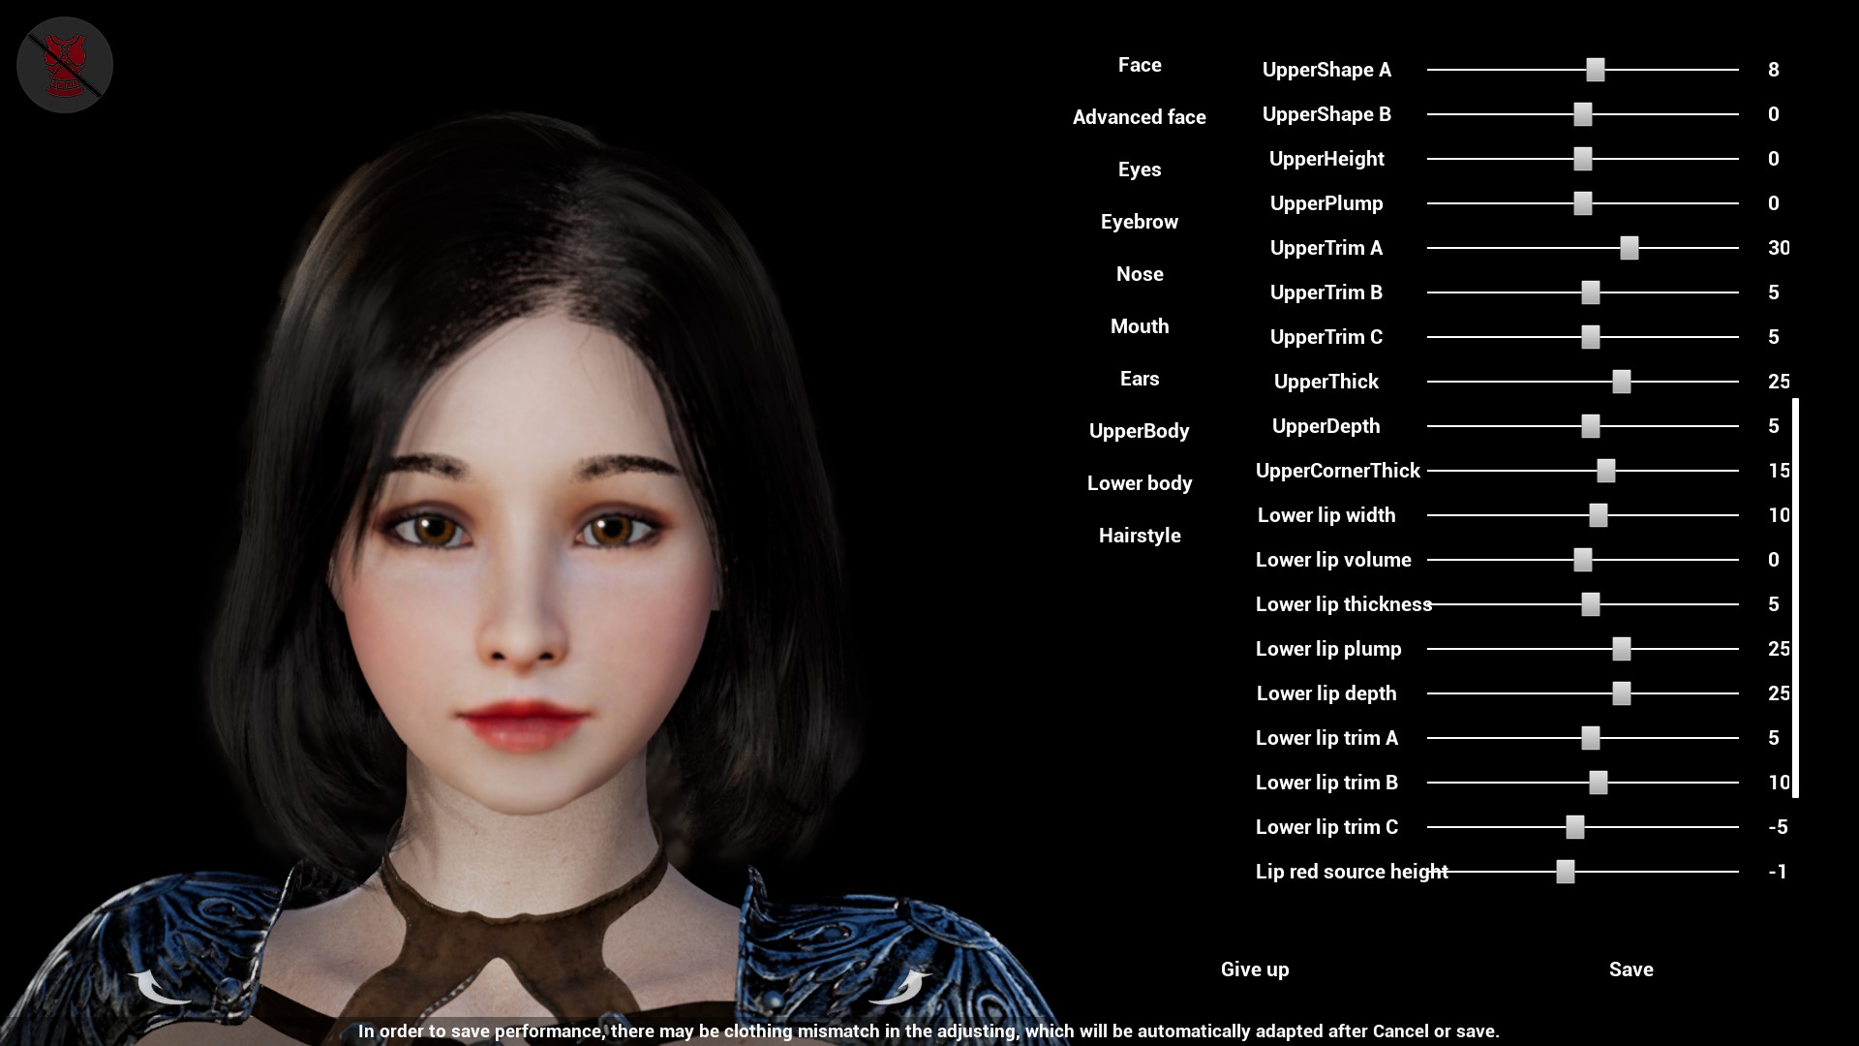Click the UpperTrim C slider handle
The height and width of the screenshot is (1046, 1859).
click(1591, 337)
